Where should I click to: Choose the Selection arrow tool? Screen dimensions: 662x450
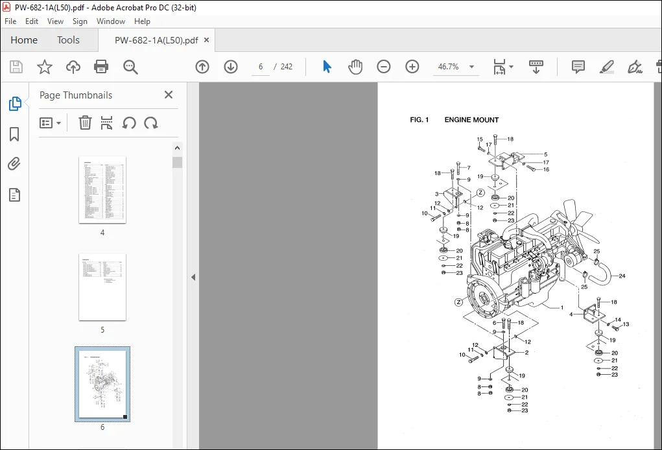click(327, 67)
